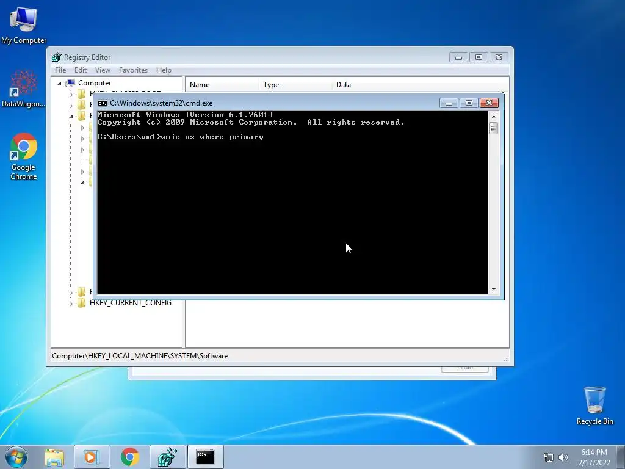This screenshot has height=469, width=625.
Task: Open the Edit menu in Registry Editor
Action: (x=80, y=70)
